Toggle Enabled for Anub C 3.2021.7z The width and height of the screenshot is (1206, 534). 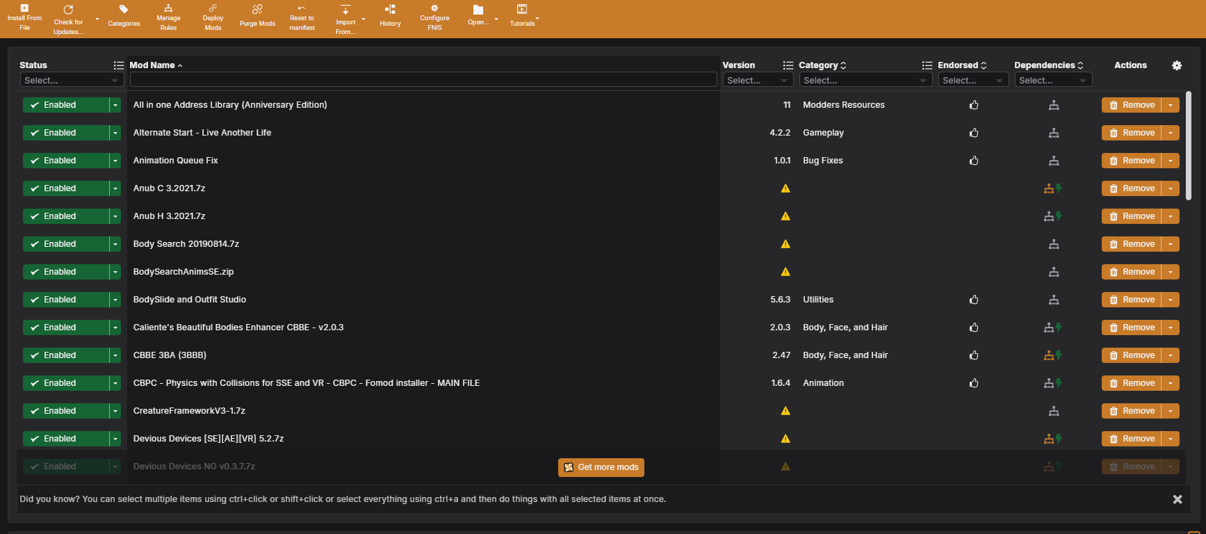66,188
